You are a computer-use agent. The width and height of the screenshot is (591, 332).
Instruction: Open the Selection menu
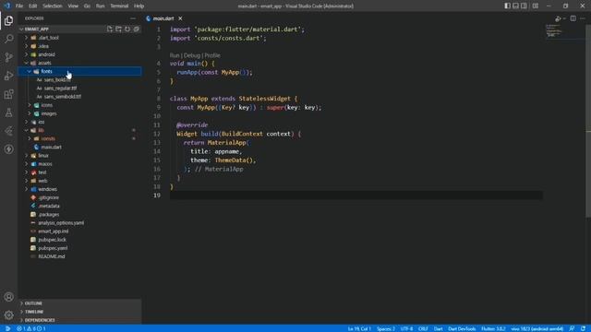pyautogui.click(x=53, y=6)
